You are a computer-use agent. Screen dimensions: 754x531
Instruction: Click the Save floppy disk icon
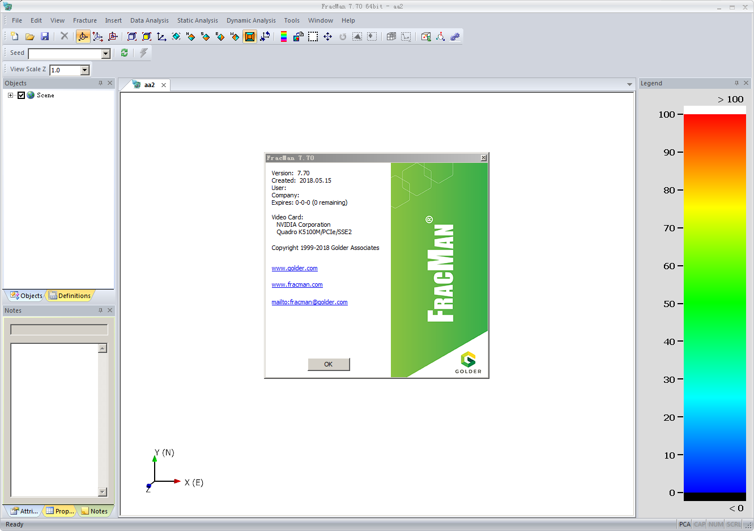45,36
